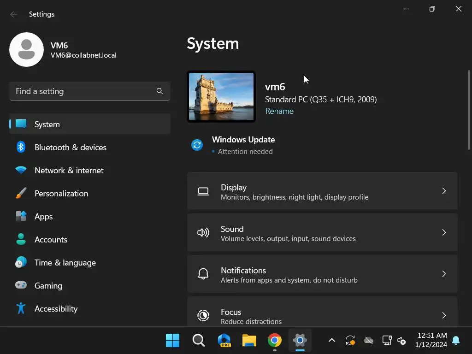
Task: Open Focus: Reduce distractions
Action: click(322, 312)
